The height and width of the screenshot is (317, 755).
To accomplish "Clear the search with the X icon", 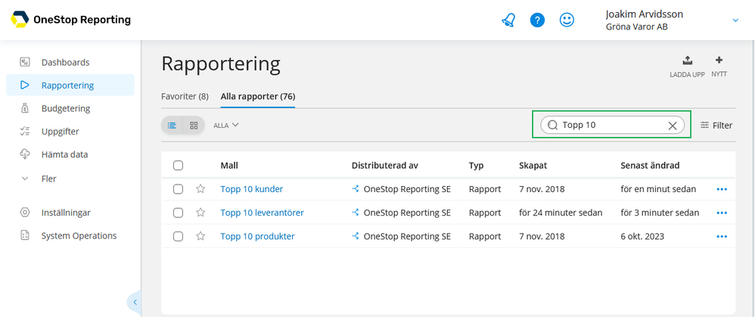I will 673,126.
